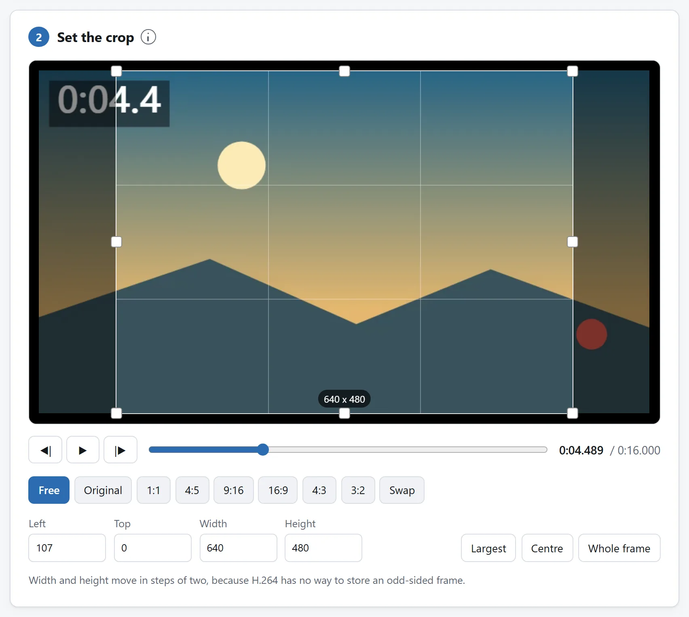The height and width of the screenshot is (617, 689).
Task: Click the bottom-center crop handle
Action: tap(344, 413)
